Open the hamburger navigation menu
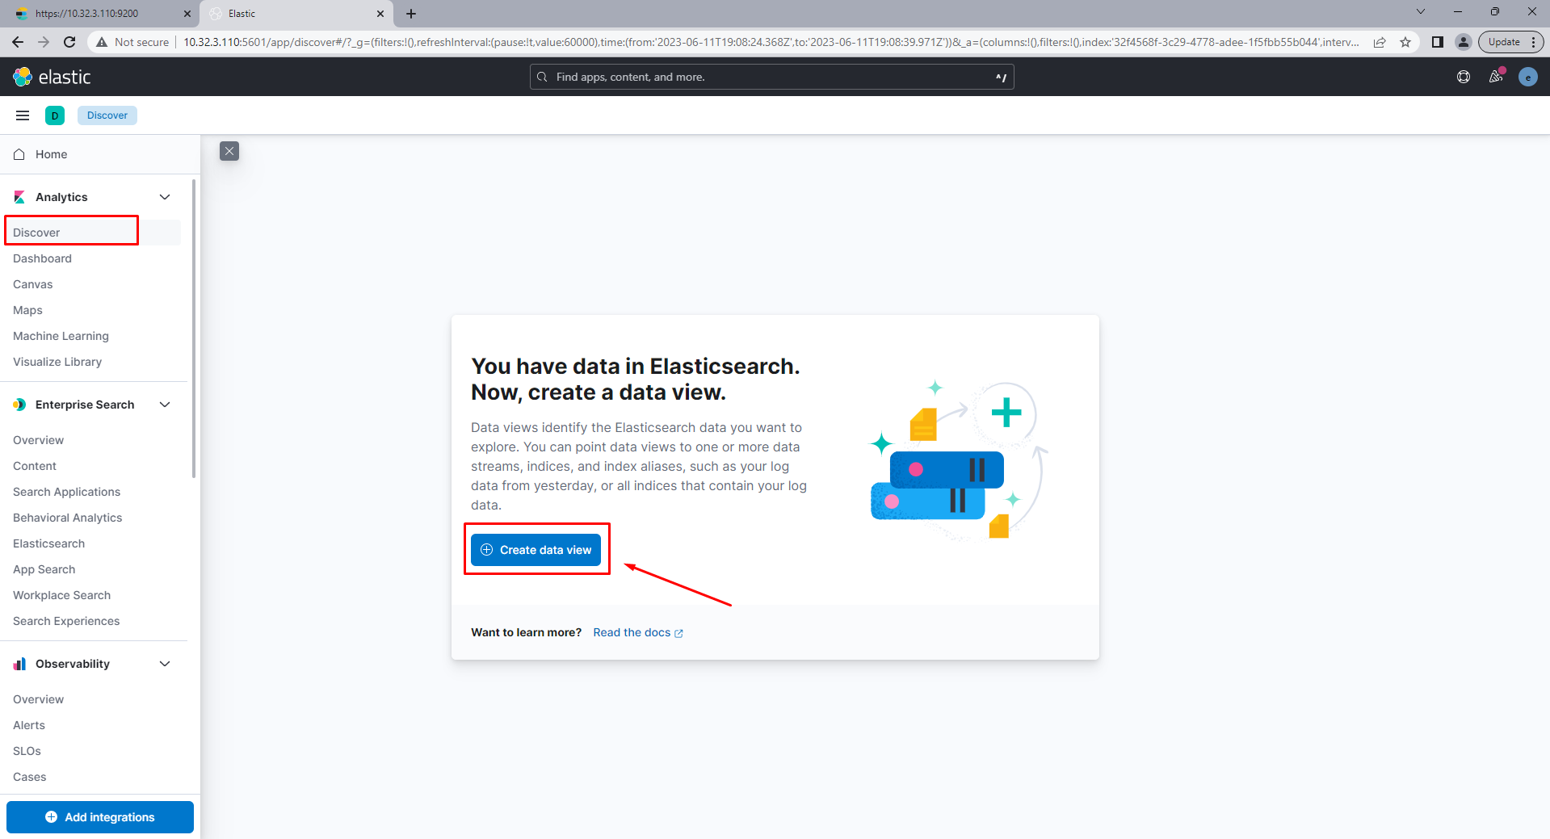 [x=23, y=115]
